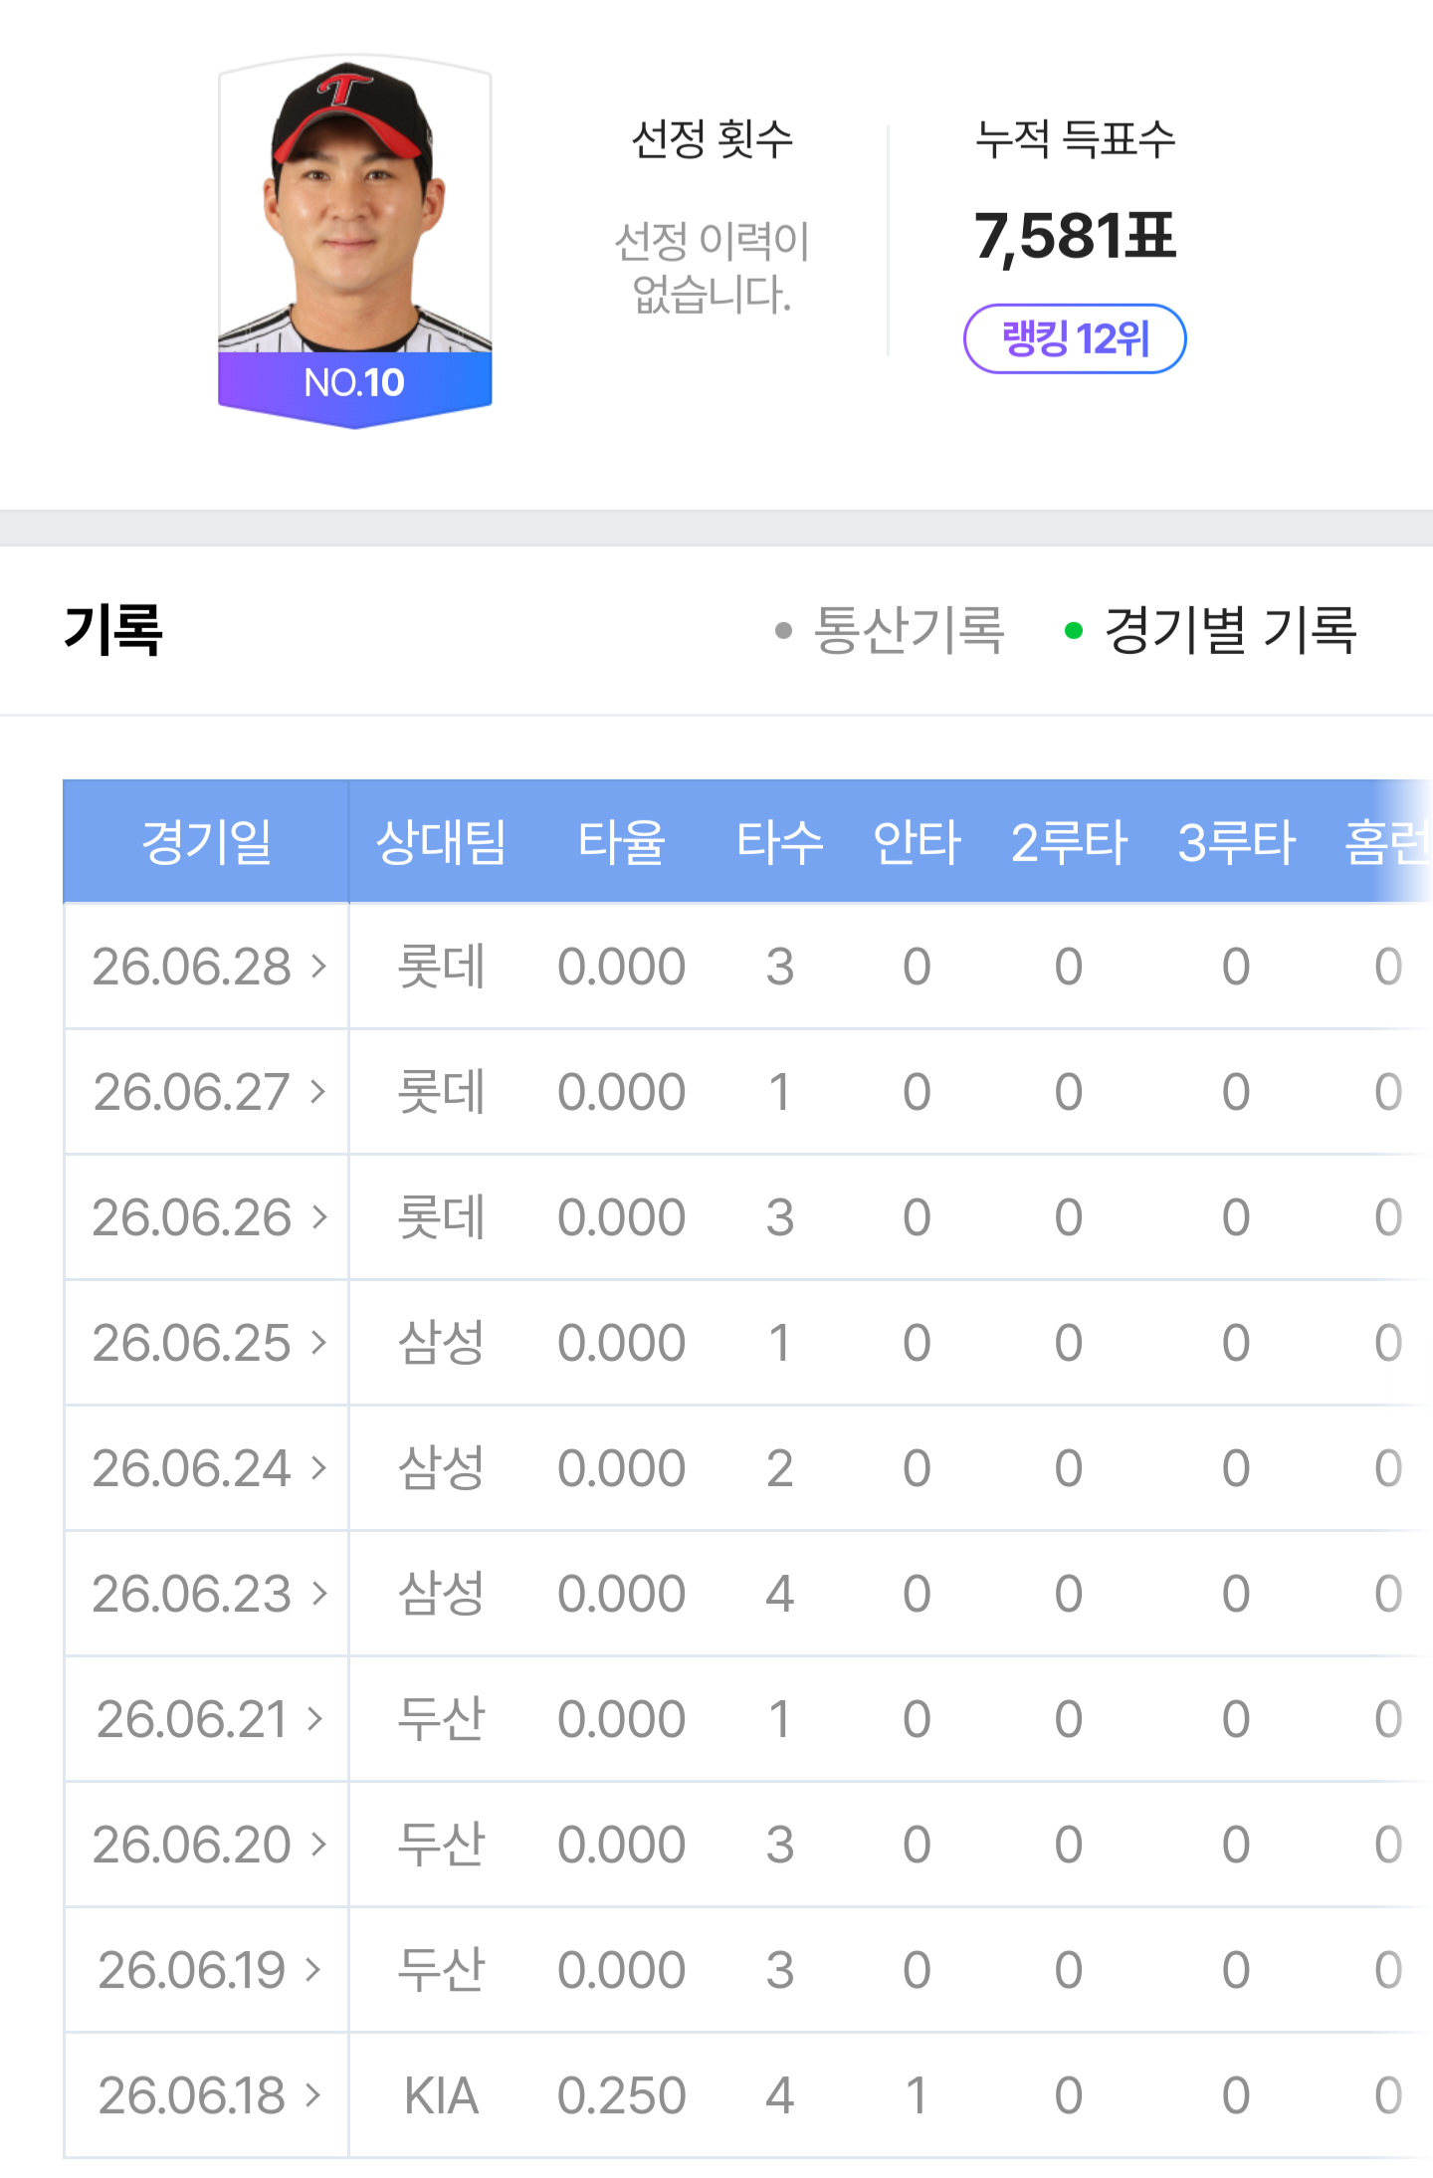
Task: Click the 두산 cell in 26.06.21 row
Action: (x=441, y=1719)
